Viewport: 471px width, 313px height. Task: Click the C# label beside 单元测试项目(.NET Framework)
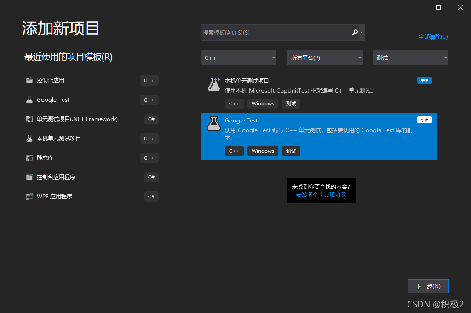(151, 119)
